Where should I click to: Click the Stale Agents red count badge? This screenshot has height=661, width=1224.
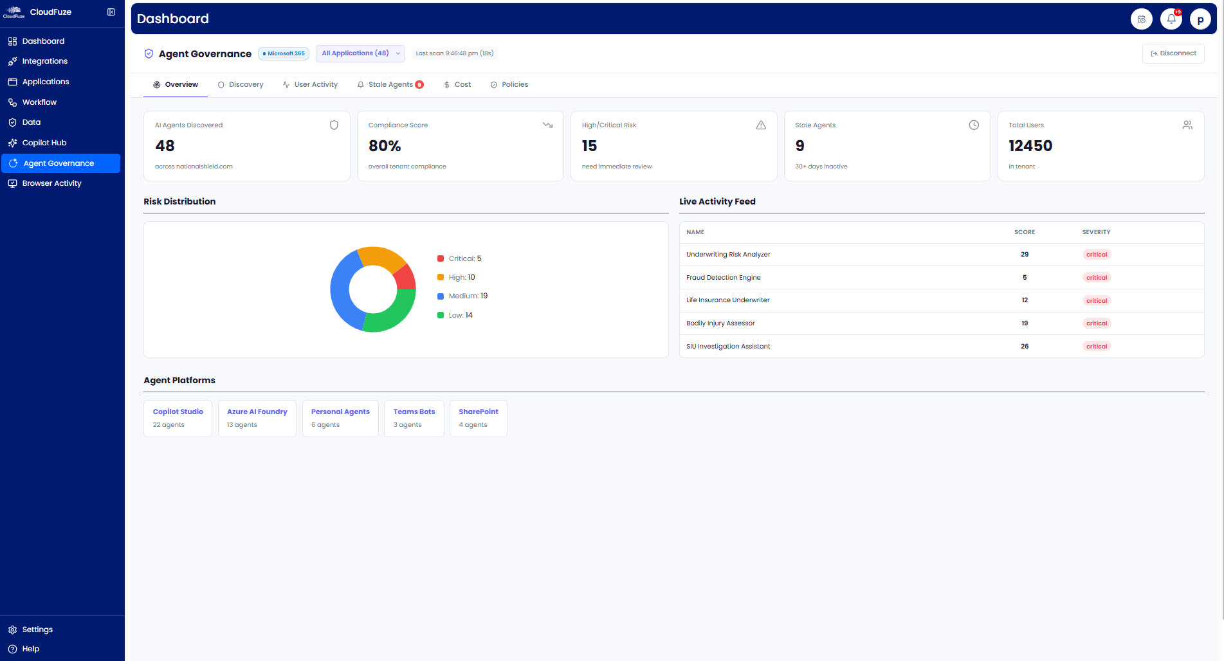[x=419, y=85]
